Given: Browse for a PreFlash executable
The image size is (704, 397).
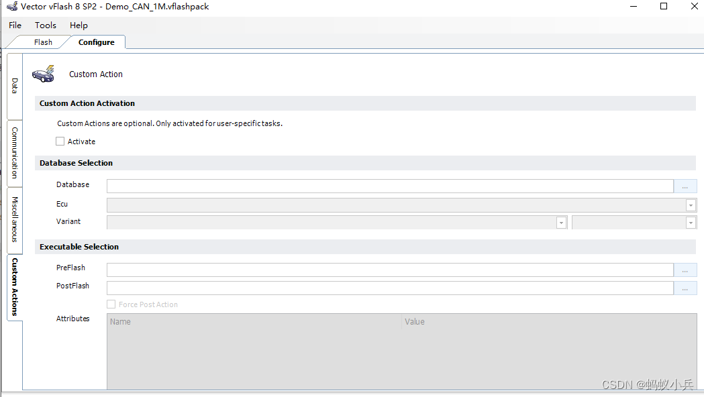Looking at the screenshot, I should (x=685, y=270).
